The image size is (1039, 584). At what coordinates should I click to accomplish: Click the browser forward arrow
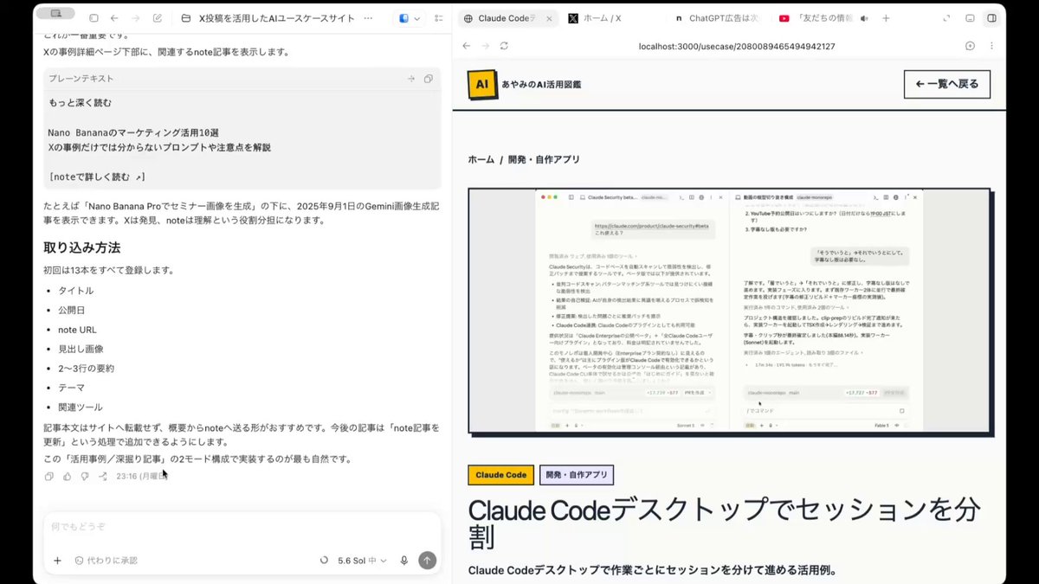point(486,46)
